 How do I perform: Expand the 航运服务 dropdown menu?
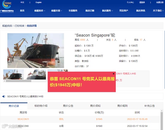[107, 11]
